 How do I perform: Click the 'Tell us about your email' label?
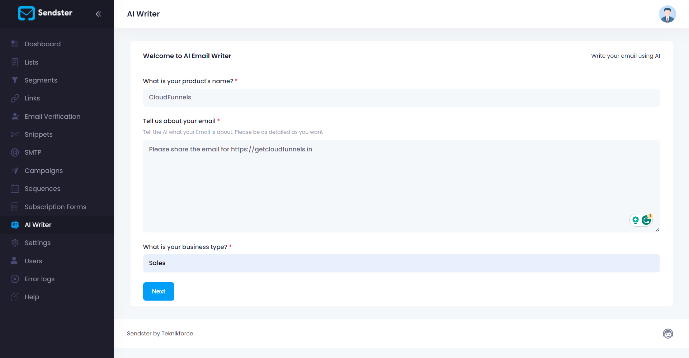[179, 121]
